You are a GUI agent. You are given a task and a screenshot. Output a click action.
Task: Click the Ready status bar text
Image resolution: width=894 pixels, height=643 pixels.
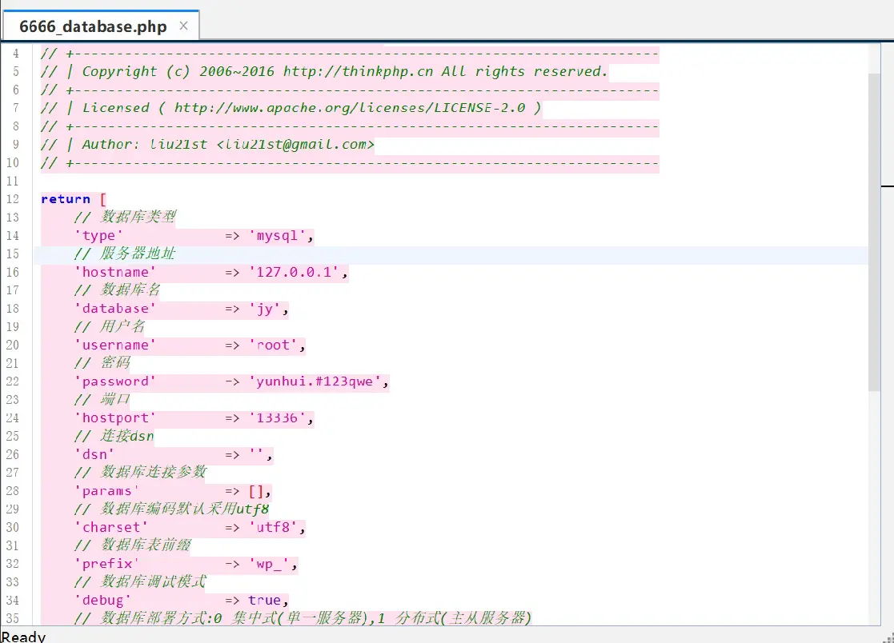pos(23,636)
